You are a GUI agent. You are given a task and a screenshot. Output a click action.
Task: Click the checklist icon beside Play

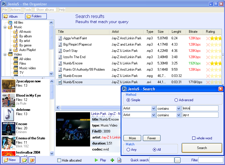click(x=119, y=160)
